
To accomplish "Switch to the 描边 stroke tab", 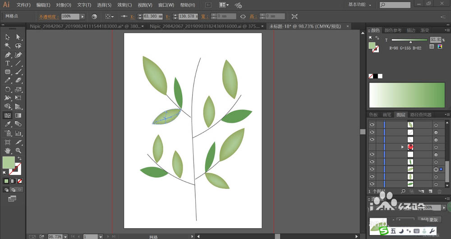I will coord(411,30).
